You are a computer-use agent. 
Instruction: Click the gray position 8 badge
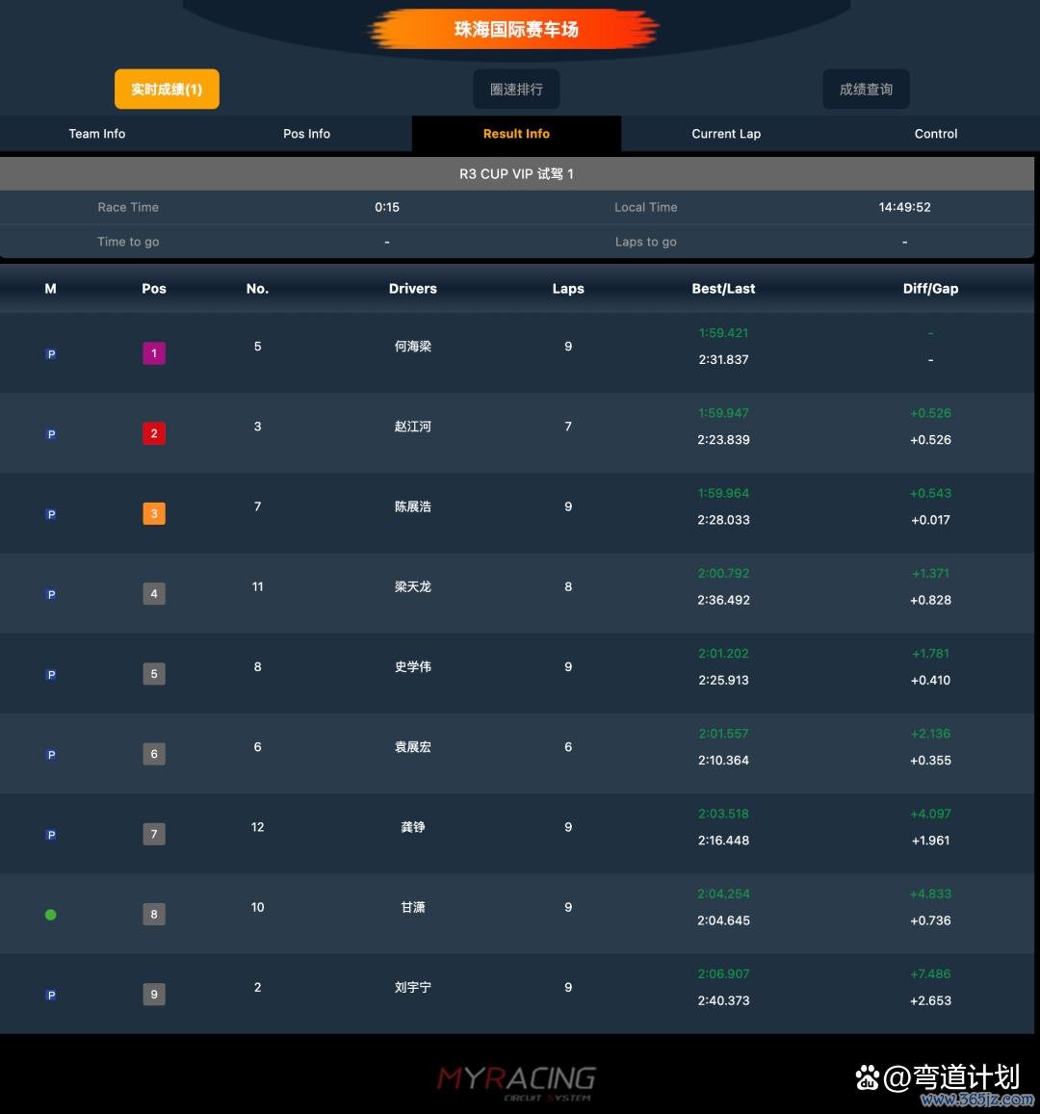pos(154,915)
